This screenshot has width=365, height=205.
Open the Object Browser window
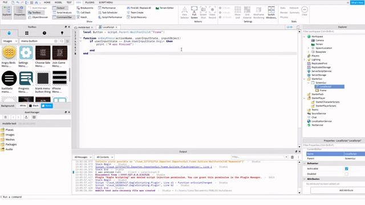[x=38, y=17]
